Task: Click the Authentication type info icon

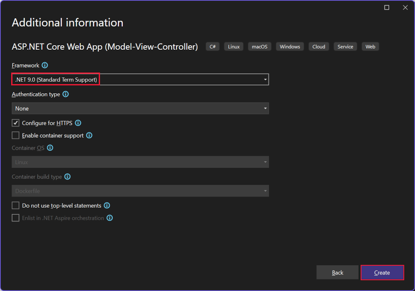Action: tap(65, 94)
